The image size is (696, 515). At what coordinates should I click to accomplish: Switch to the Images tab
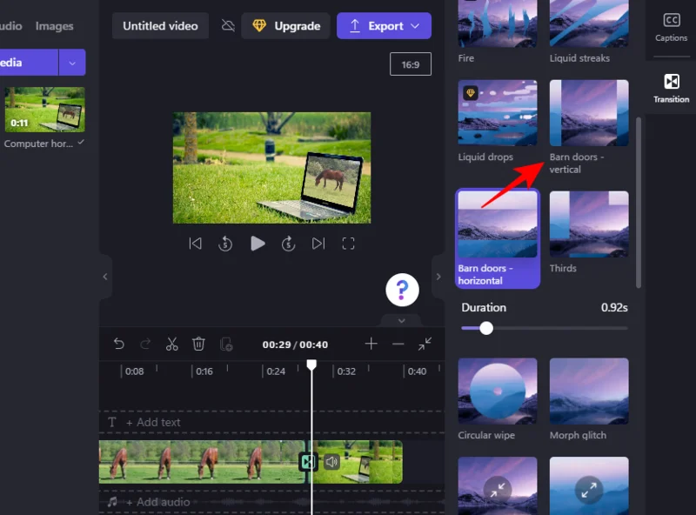54,25
